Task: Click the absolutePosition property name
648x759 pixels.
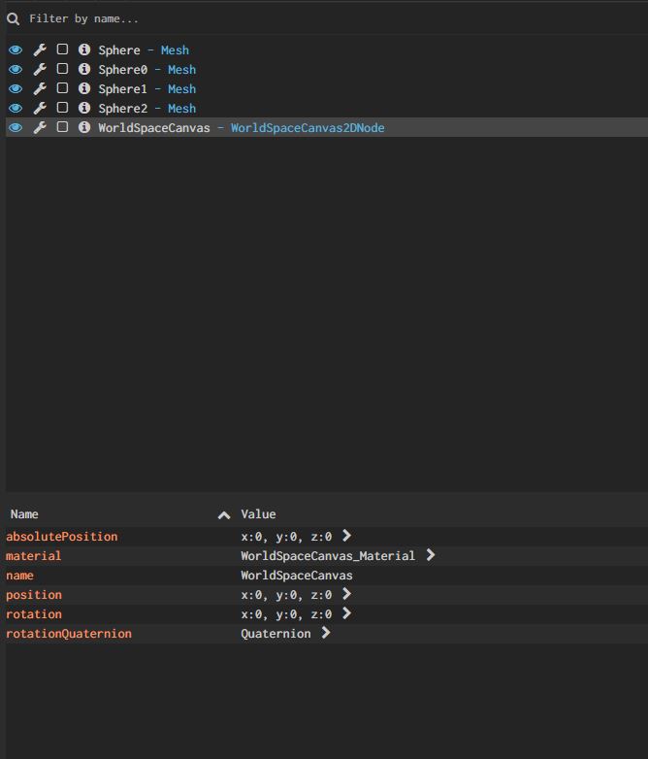Action: [x=61, y=537]
